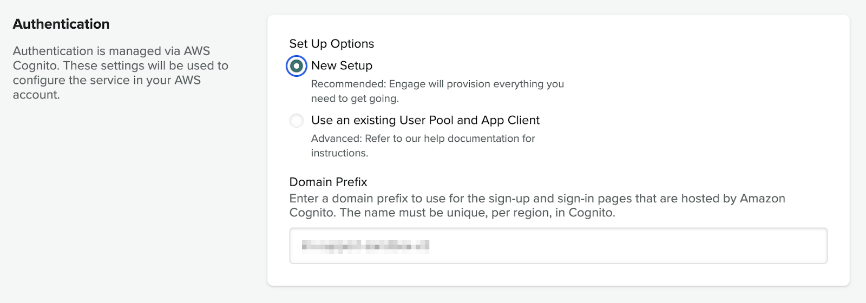Click the "configure the service in your AWS" line

(107, 80)
